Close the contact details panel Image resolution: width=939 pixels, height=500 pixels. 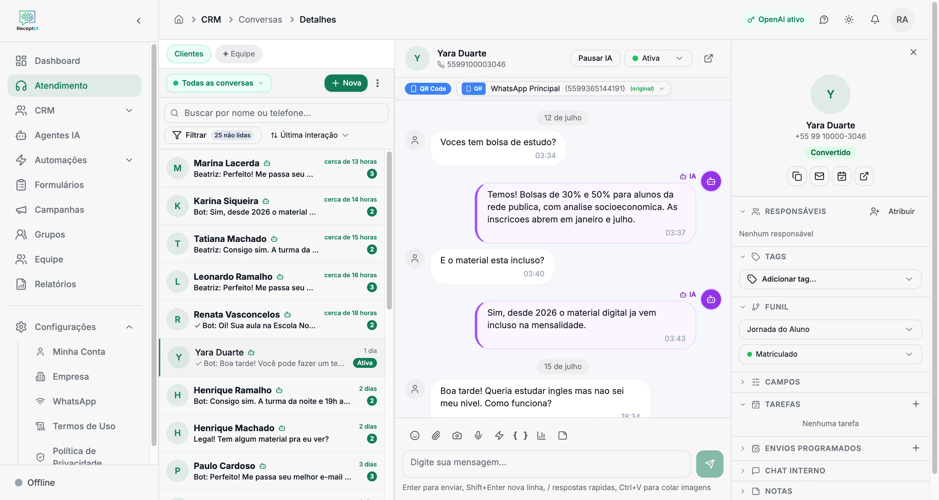(913, 52)
